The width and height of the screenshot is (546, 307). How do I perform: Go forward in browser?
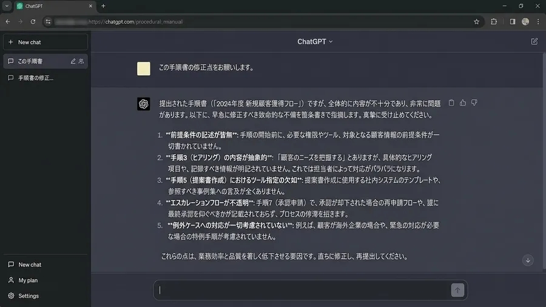coord(20,22)
